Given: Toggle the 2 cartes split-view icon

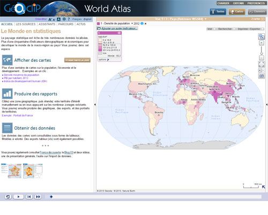Looking at the screenshot, I should 263,19.
